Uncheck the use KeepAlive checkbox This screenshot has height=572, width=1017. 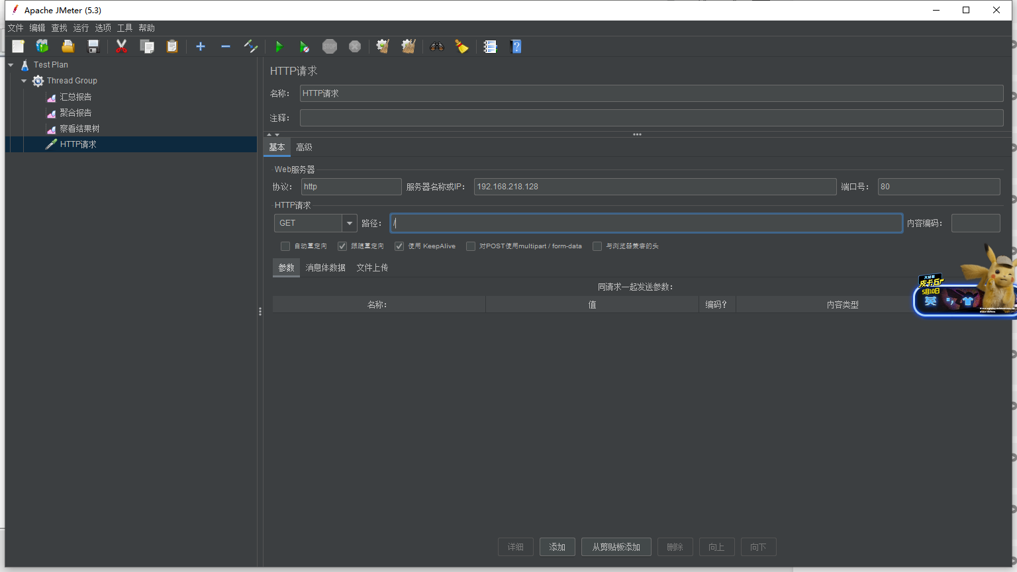(x=399, y=246)
